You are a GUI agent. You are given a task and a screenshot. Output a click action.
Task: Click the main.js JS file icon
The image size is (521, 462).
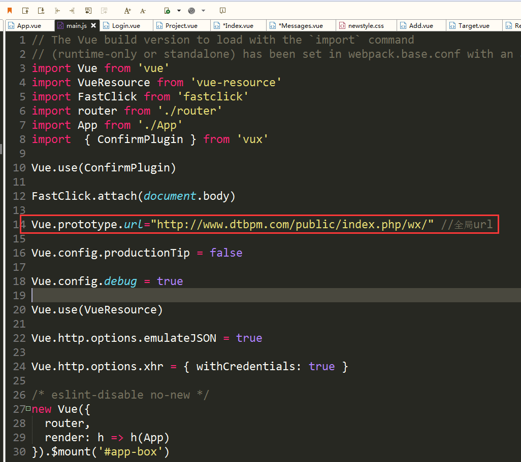(x=60, y=25)
